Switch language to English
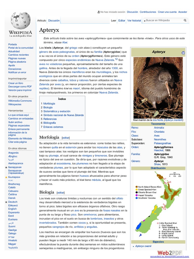This screenshot has height=259, width=194. [13, 209]
